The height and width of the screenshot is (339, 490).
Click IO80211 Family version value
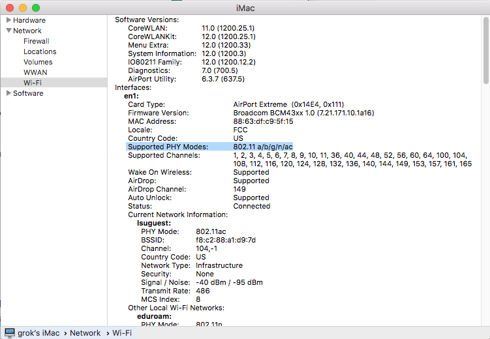click(x=229, y=63)
